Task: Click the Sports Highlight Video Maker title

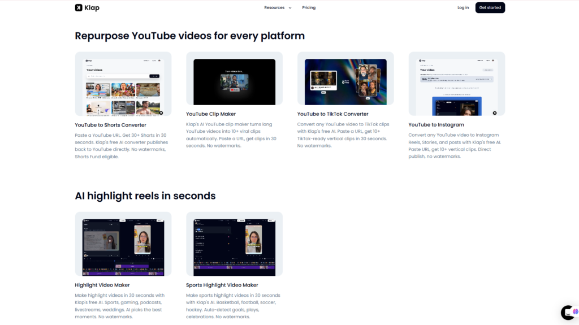Action: click(222, 285)
